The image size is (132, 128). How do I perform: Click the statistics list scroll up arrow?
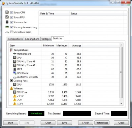click(x=121, y=45)
